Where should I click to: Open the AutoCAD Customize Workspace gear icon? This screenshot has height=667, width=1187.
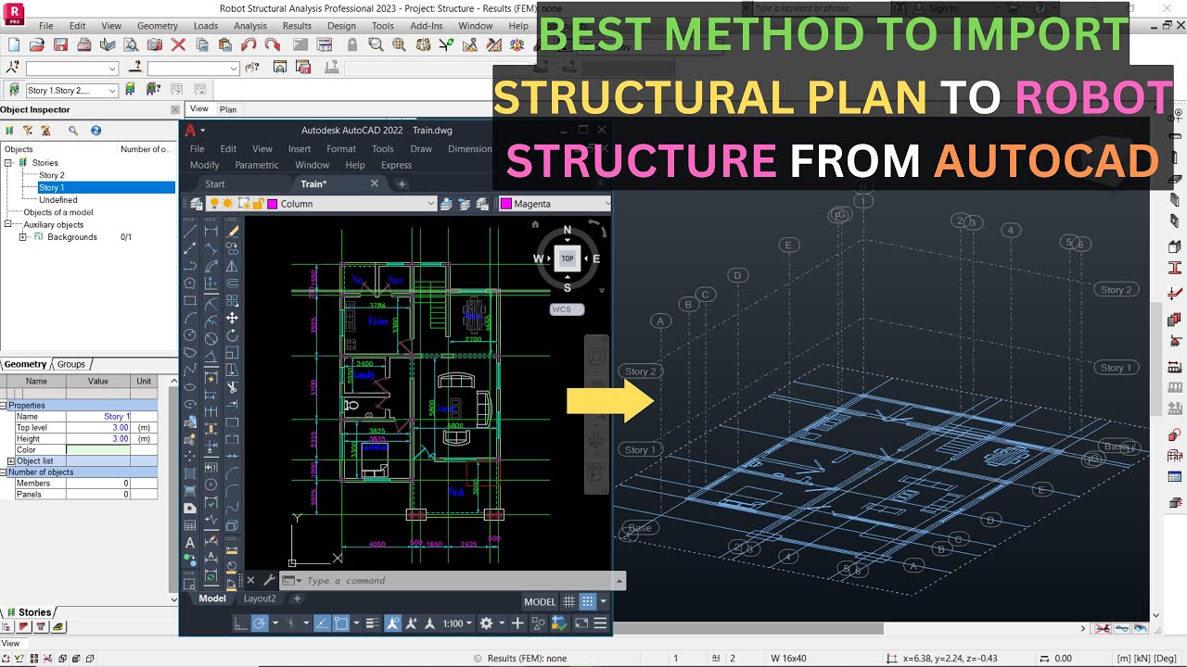486,623
